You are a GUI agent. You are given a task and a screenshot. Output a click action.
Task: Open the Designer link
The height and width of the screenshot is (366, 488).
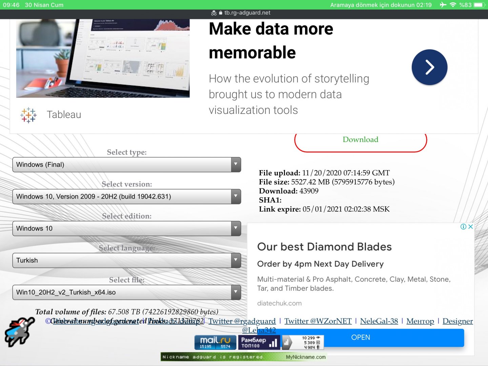coord(457,321)
